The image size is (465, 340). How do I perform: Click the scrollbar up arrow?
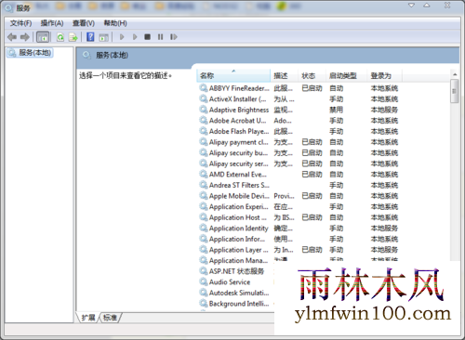(455, 74)
